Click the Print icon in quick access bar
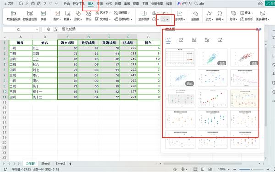Screen dimensions: 275x172 point(33,3)
